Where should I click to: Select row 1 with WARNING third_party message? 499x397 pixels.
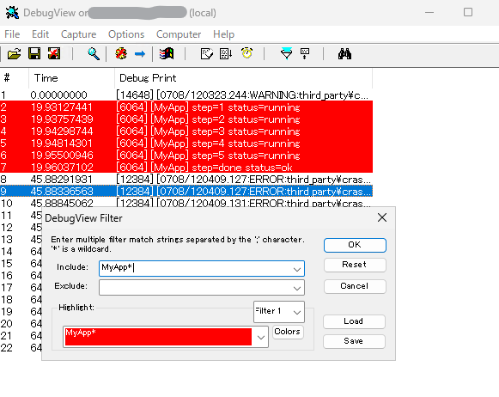[x=186, y=95]
